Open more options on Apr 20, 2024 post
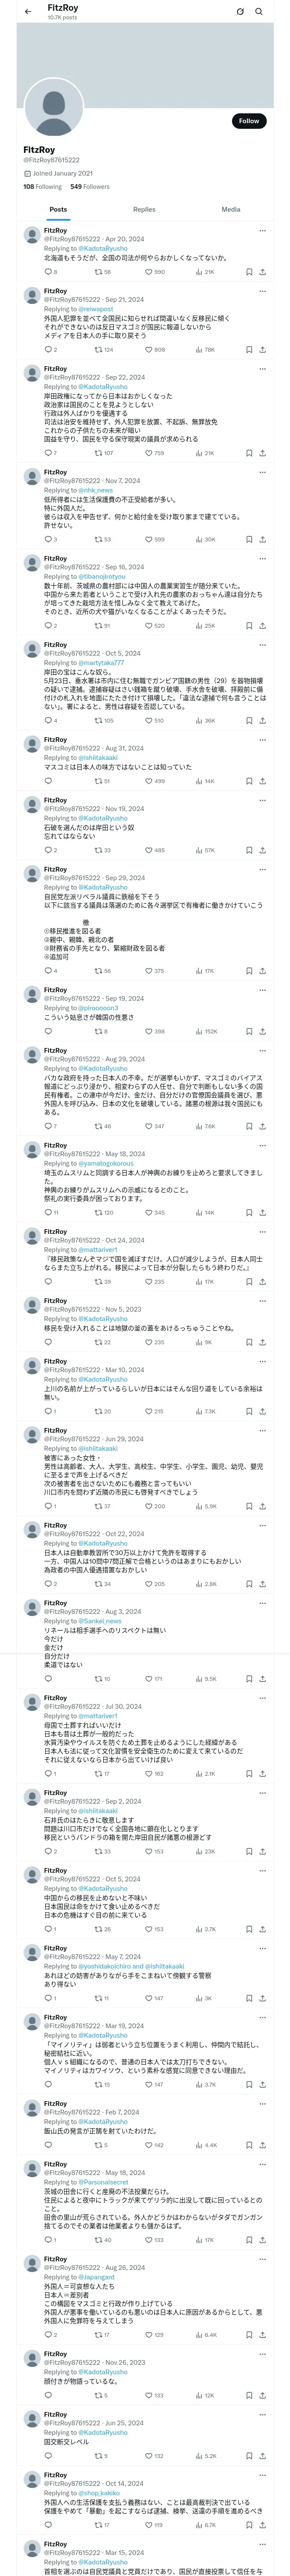290x2576 pixels. click(x=262, y=230)
